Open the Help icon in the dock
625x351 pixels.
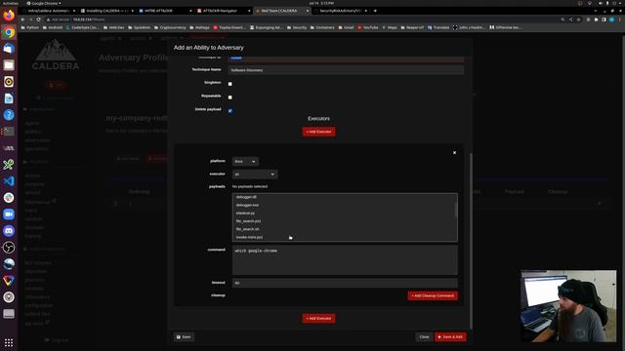9,115
